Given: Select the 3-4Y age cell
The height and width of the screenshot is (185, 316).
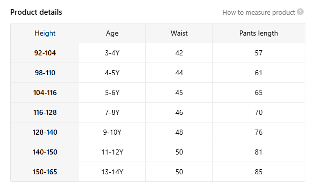Looking at the screenshot, I should pos(112,53).
